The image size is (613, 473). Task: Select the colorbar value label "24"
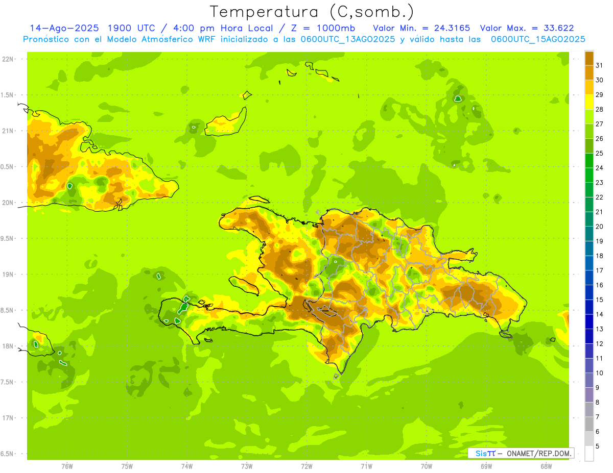pyautogui.click(x=600, y=168)
